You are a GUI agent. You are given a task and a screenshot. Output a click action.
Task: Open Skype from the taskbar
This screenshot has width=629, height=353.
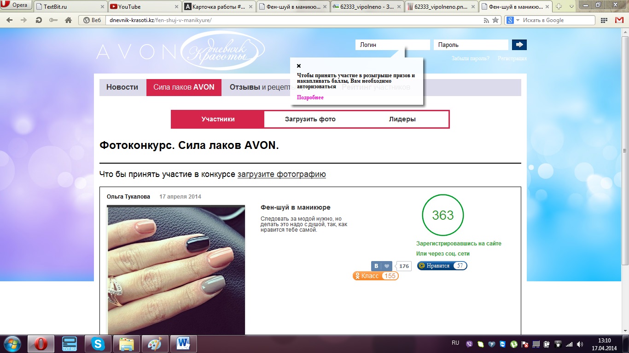click(98, 344)
